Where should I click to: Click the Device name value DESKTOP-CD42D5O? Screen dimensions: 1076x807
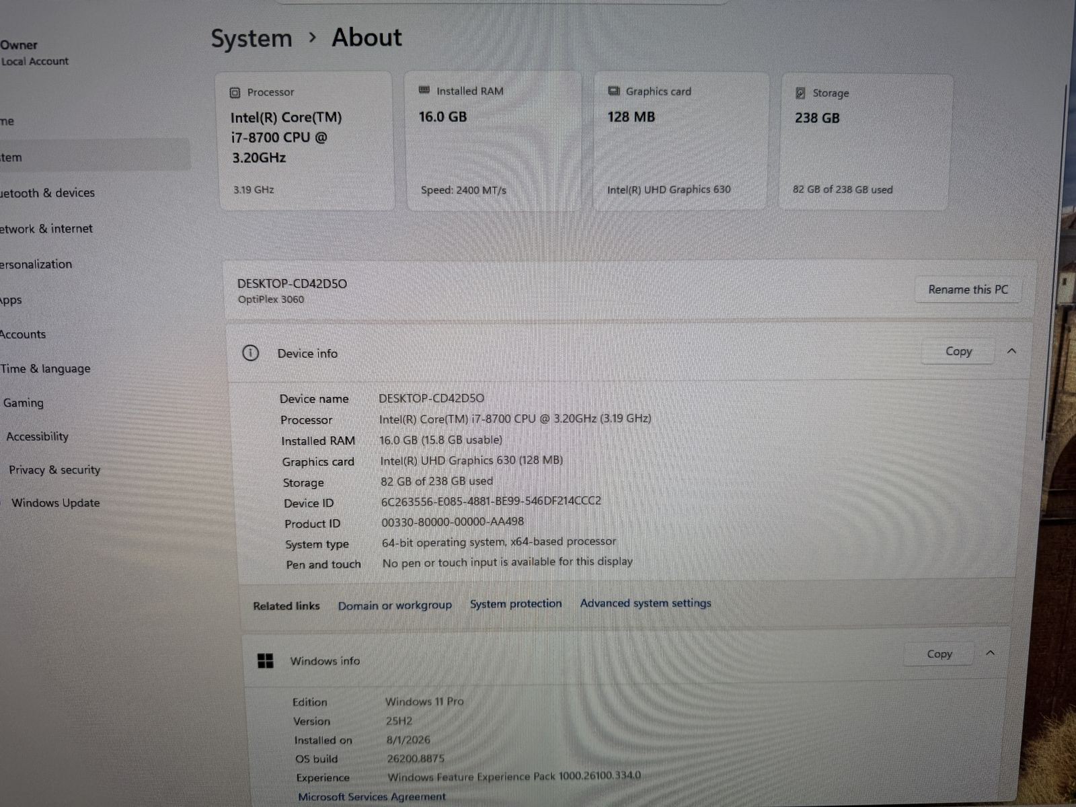coord(431,398)
